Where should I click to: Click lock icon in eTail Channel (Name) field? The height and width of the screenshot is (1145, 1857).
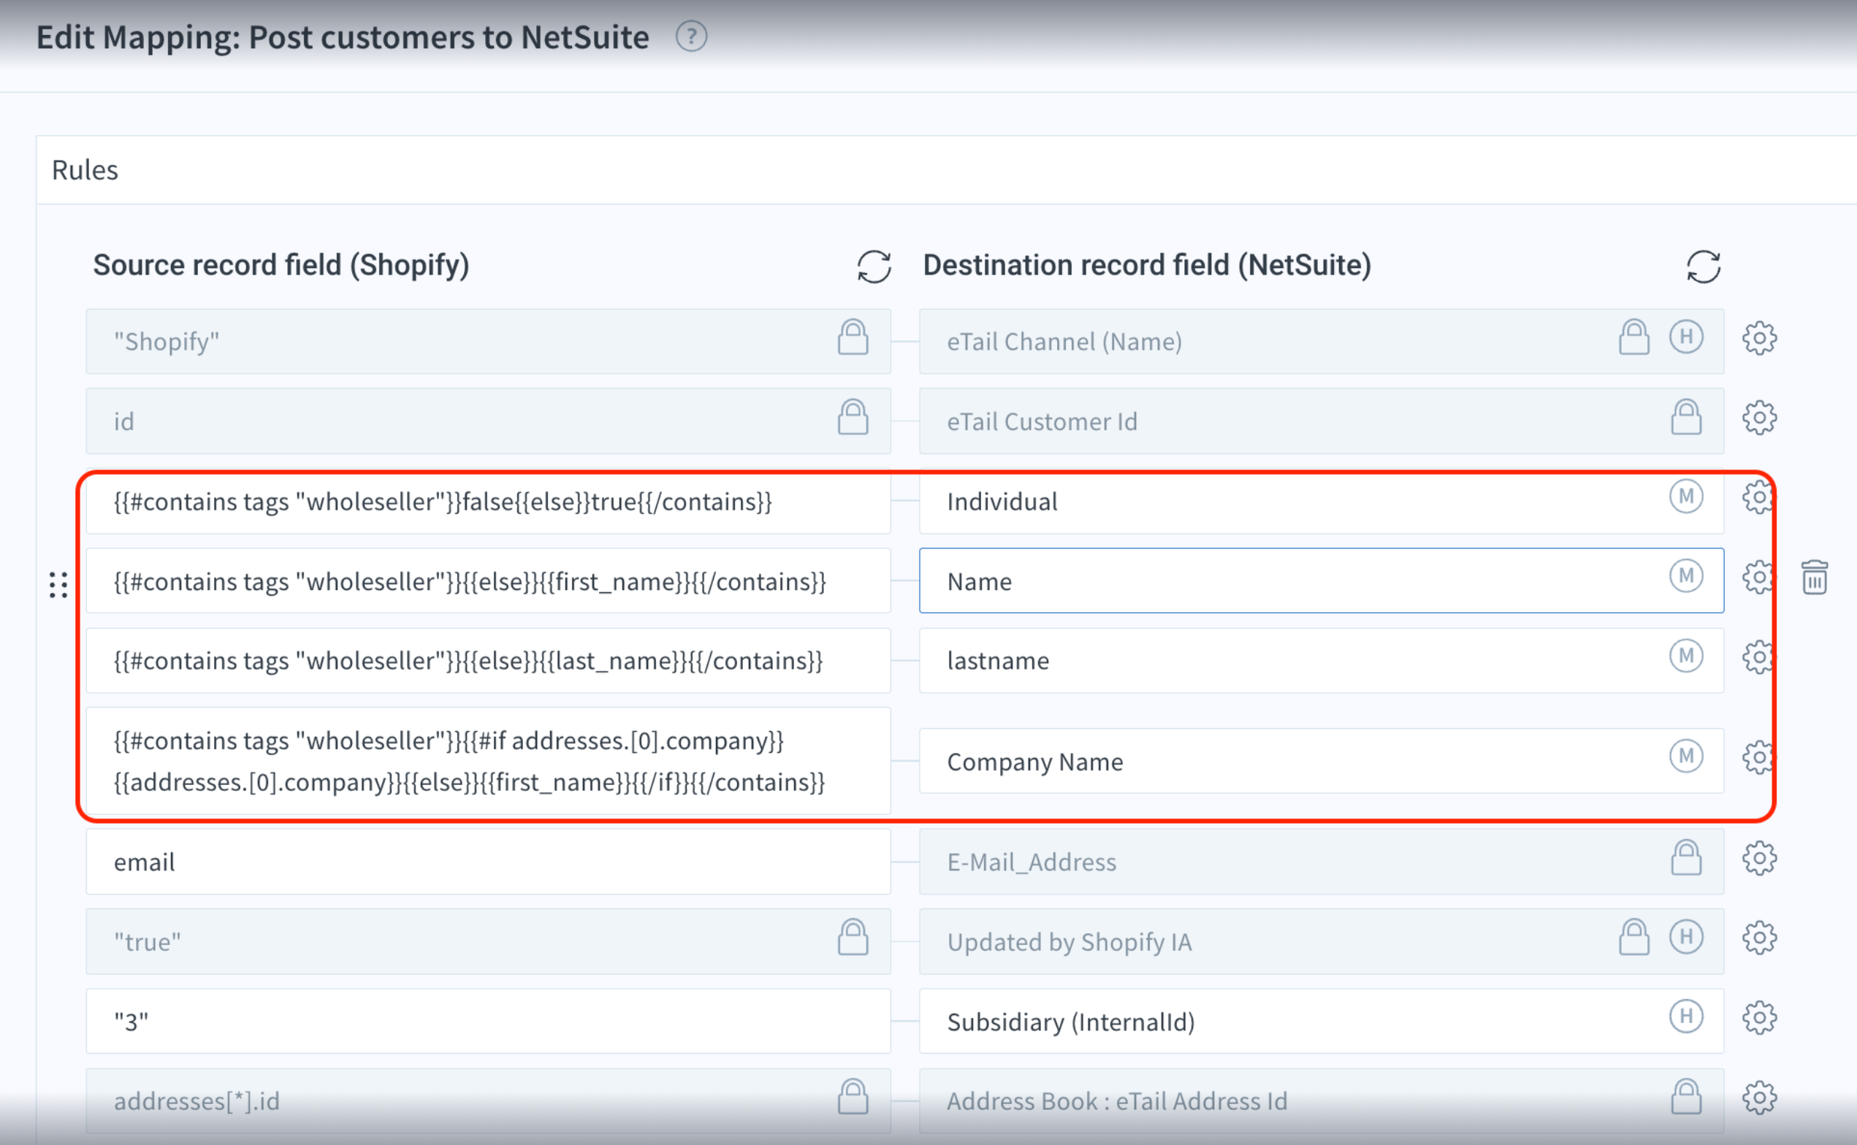1633,336
